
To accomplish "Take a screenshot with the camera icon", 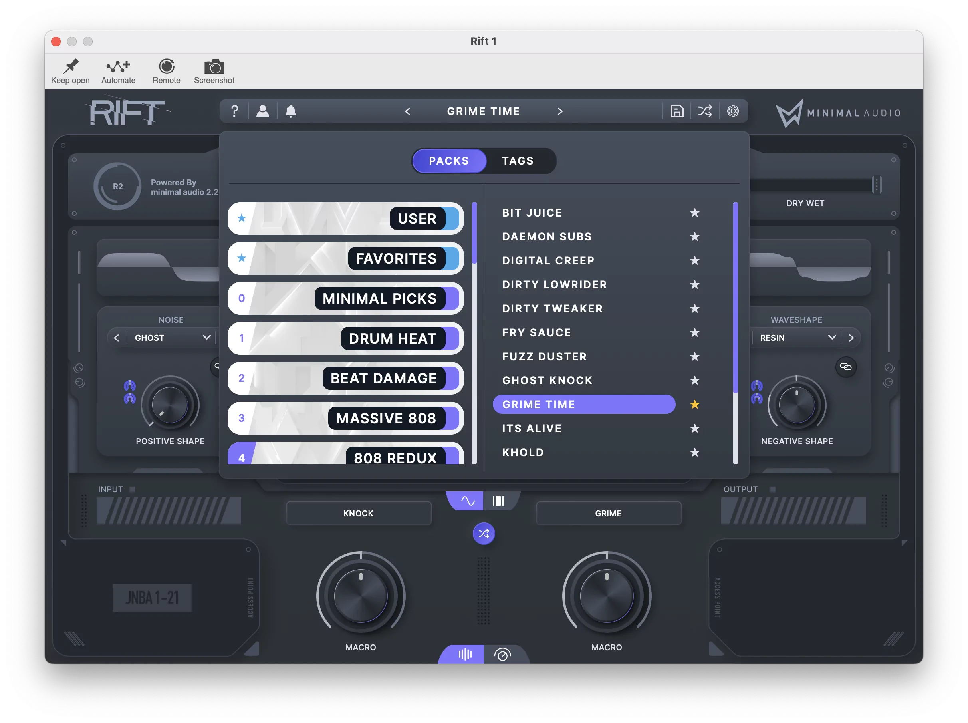I will click(214, 67).
